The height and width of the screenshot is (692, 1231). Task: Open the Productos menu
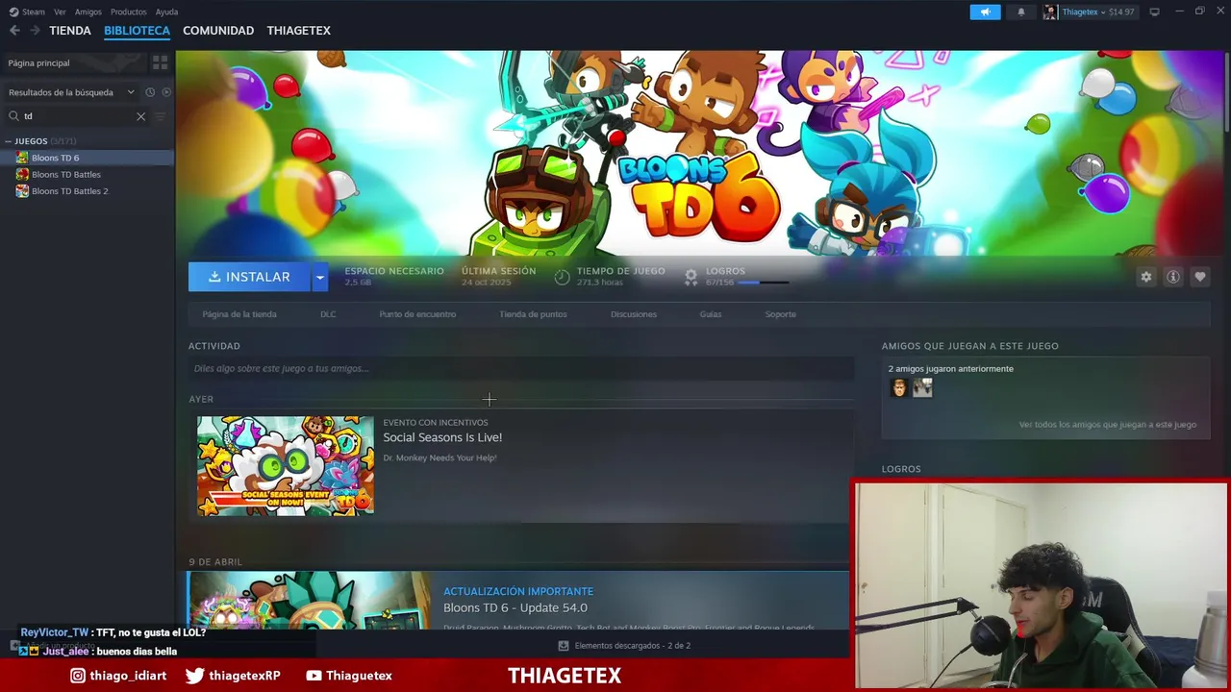(x=129, y=12)
